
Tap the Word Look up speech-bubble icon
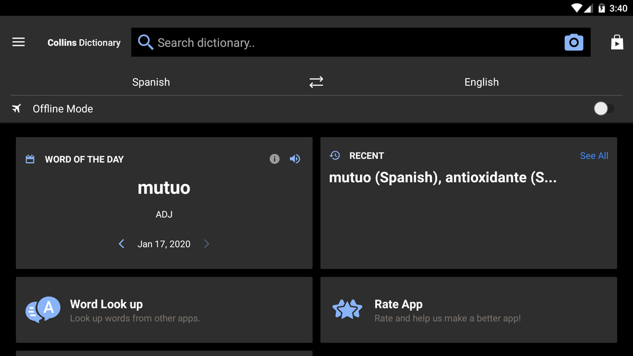[x=43, y=310]
